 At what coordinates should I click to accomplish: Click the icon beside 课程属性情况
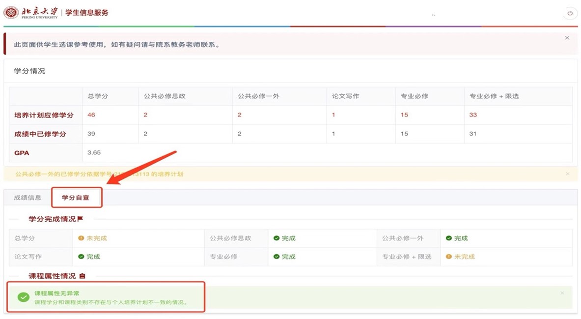[x=82, y=276]
